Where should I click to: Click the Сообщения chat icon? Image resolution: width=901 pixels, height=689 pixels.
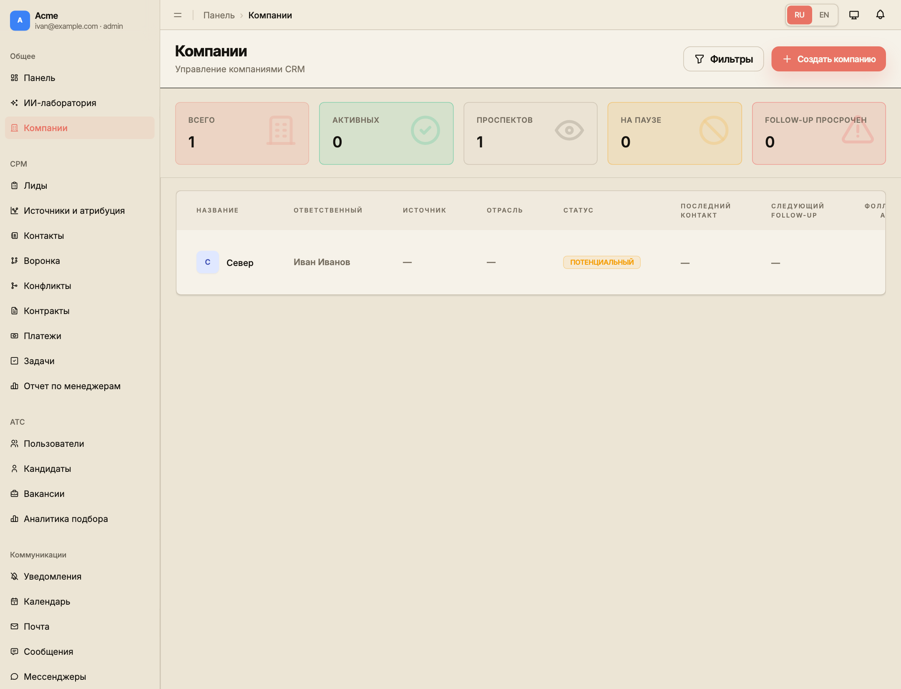tap(14, 651)
